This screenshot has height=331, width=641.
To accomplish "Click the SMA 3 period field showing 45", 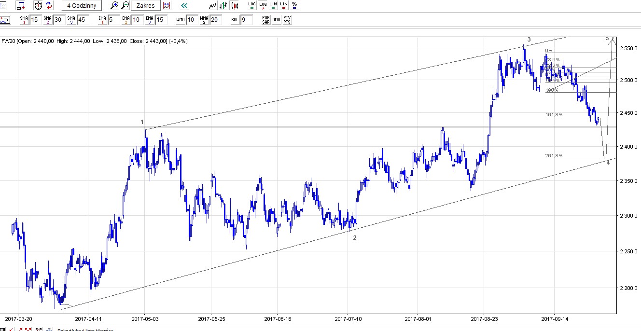I will click(x=83, y=20).
